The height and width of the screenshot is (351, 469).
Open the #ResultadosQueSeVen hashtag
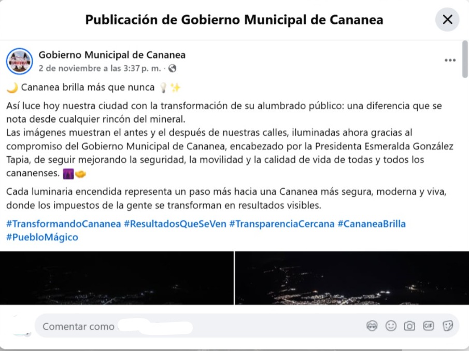[x=175, y=224]
